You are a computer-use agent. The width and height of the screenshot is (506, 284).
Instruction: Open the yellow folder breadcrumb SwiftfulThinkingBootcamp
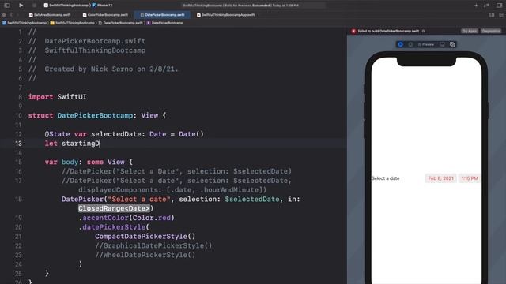[x=73, y=23]
